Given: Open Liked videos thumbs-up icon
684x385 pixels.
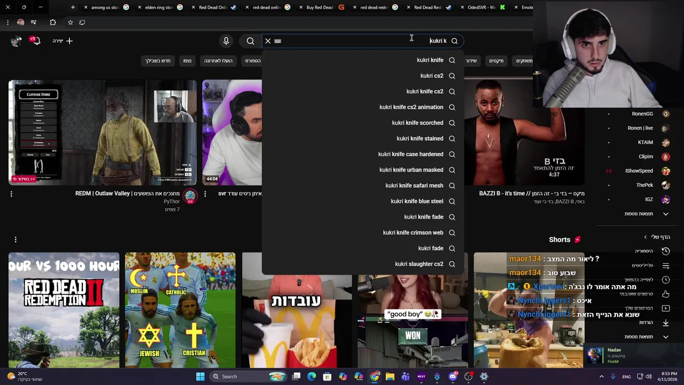Looking at the screenshot, I should pyautogui.click(x=666, y=294).
